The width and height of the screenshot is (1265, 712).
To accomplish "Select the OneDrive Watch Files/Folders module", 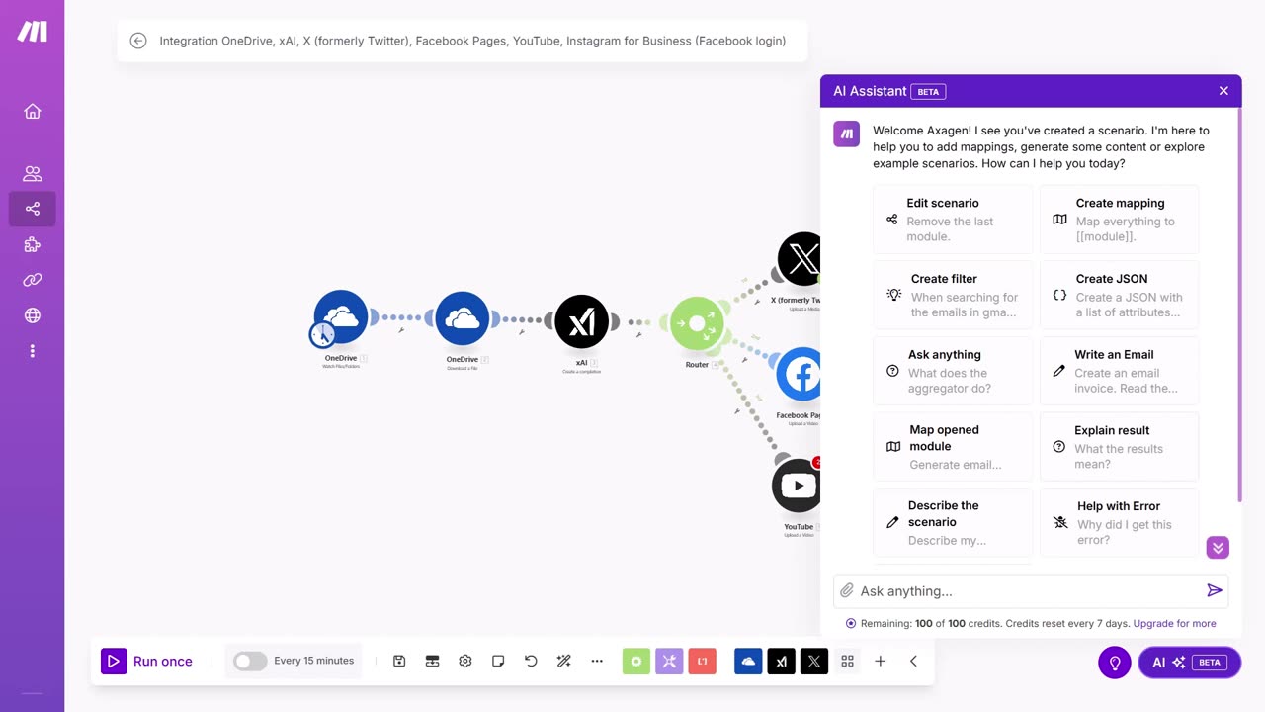I will tap(341, 317).
